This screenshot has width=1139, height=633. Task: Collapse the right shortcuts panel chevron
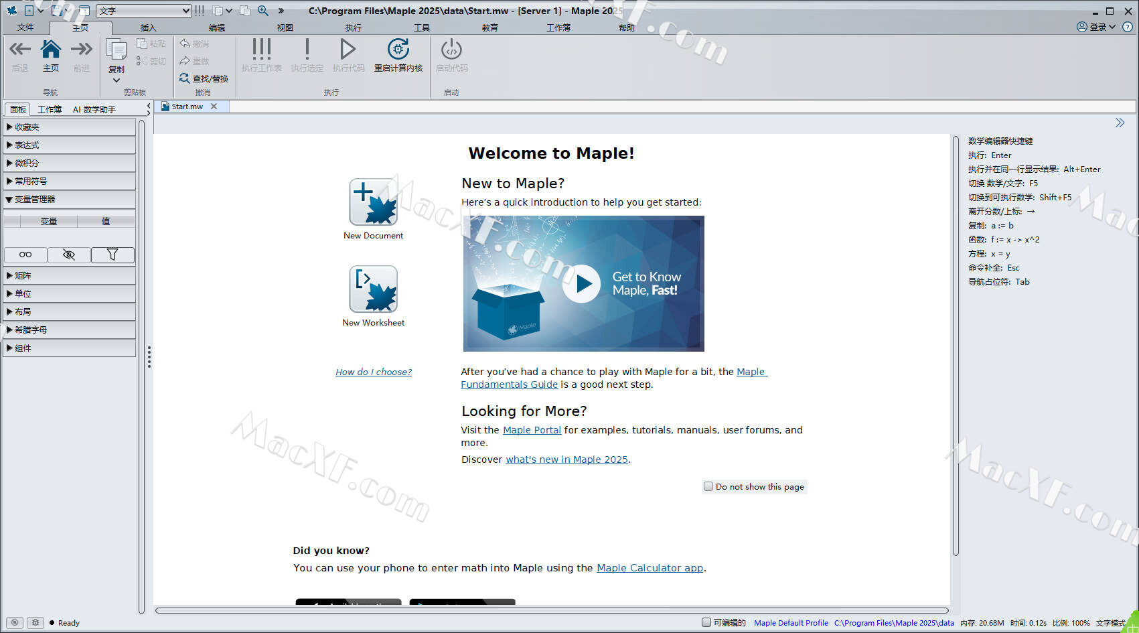pos(1120,123)
